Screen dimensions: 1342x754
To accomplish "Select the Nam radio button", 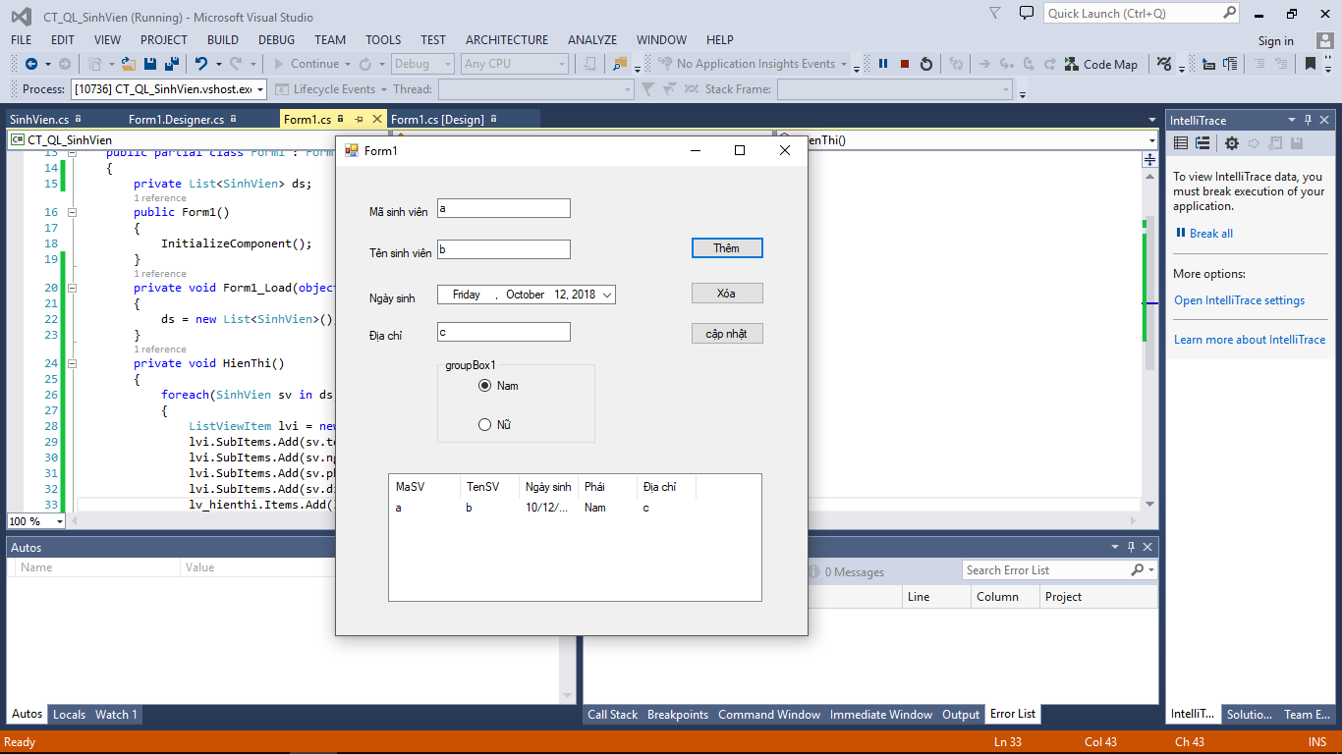I will (x=484, y=386).
